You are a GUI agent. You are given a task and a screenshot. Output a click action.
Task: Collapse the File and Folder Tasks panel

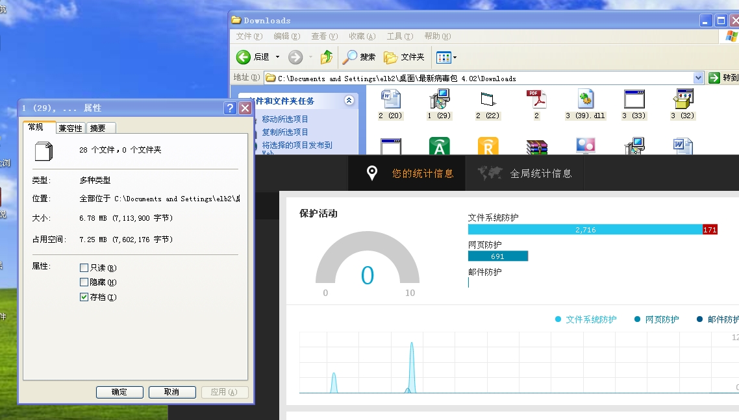349,101
